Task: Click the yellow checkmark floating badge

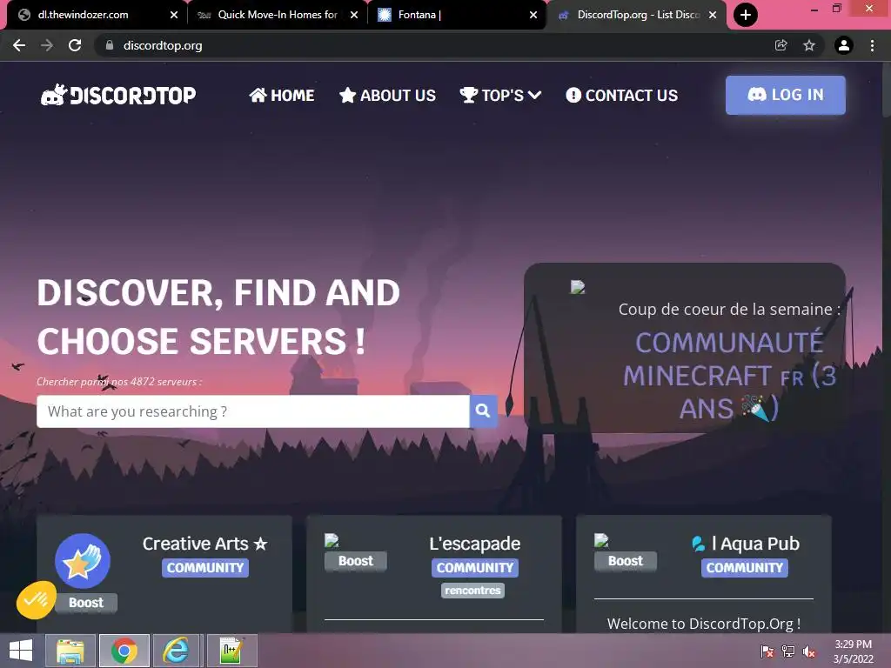Action: [37, 600]
